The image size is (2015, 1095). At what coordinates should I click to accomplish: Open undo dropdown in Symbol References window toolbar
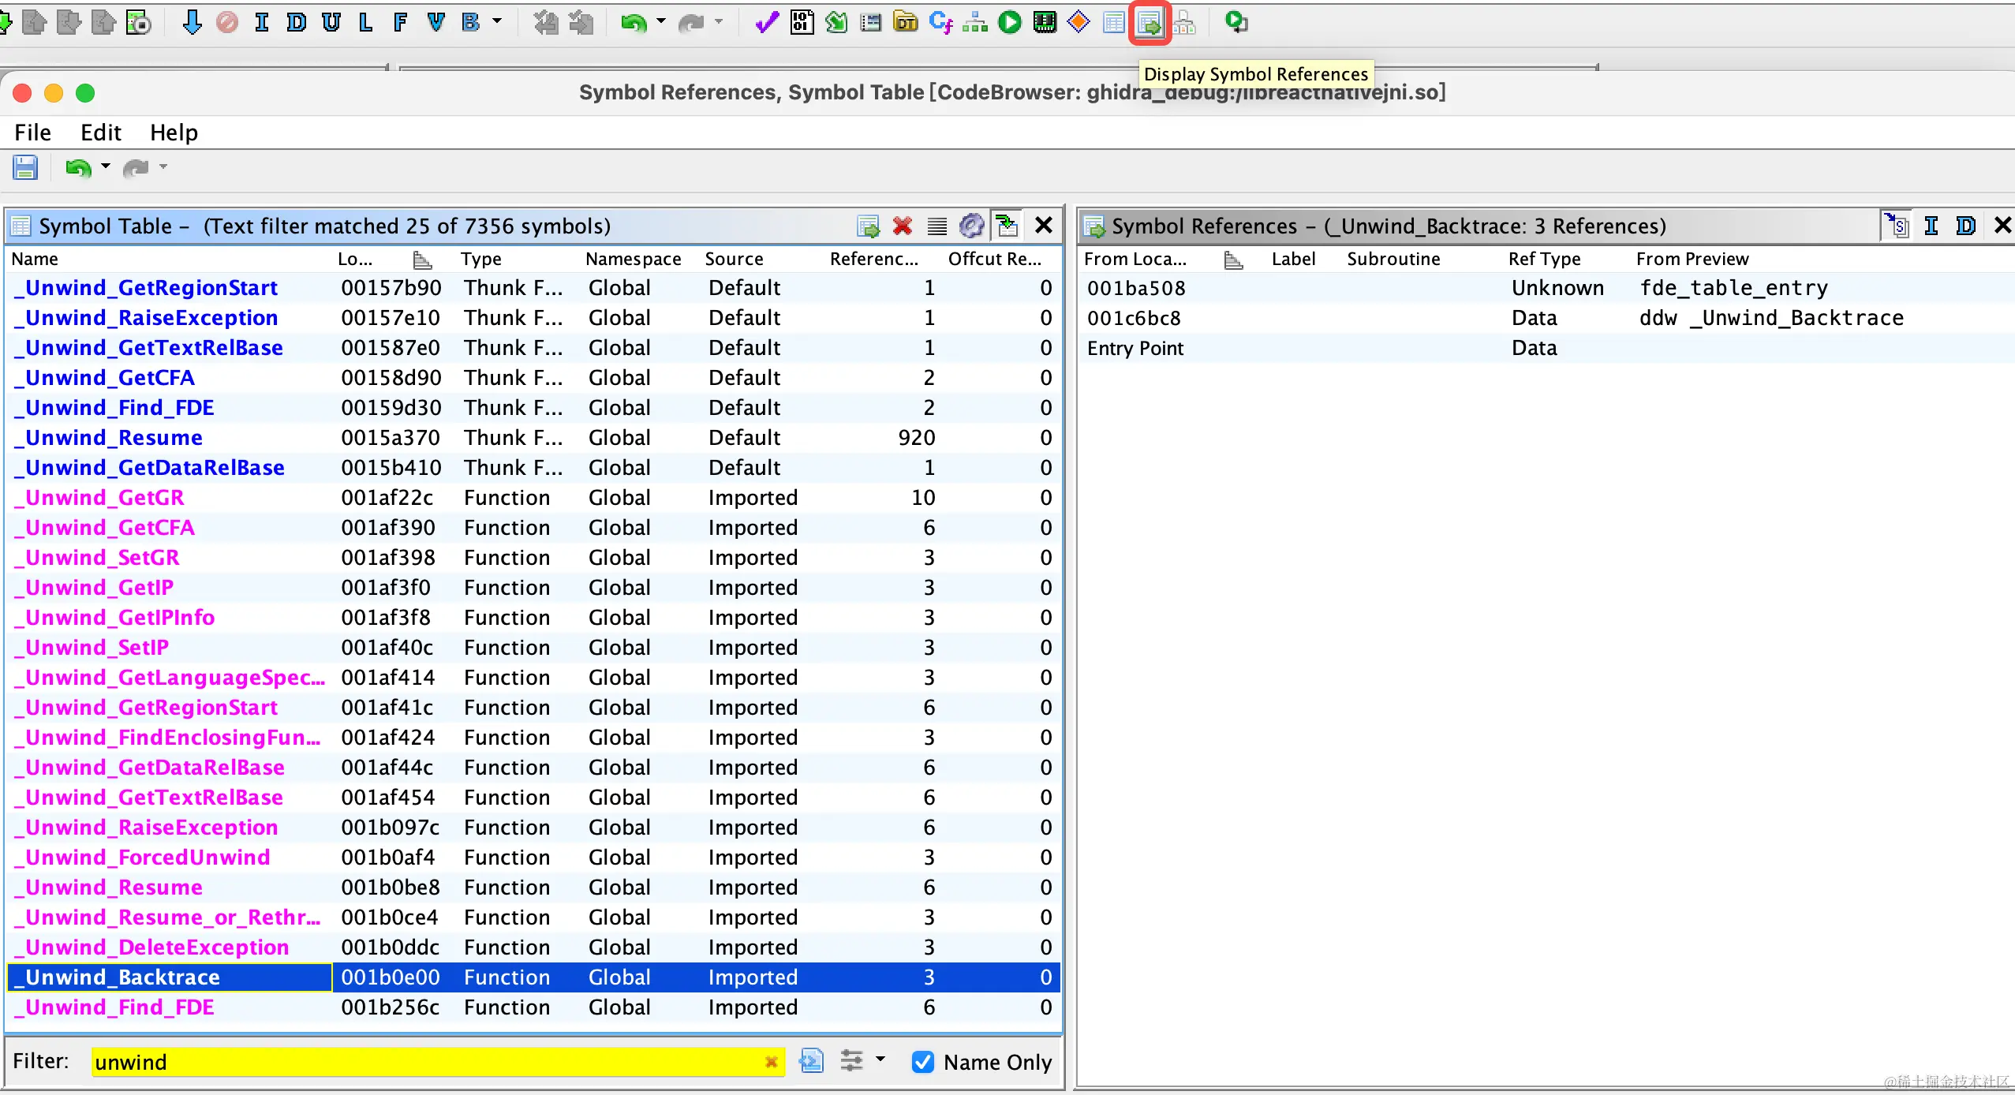[x=106, y=166]
